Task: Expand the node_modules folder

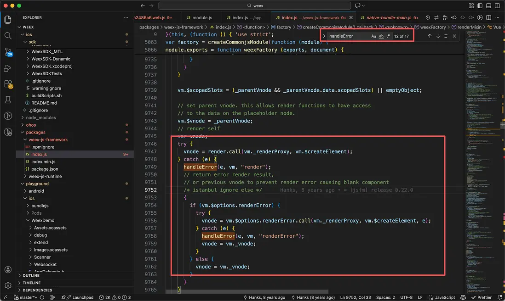Action: click(40, 117)
